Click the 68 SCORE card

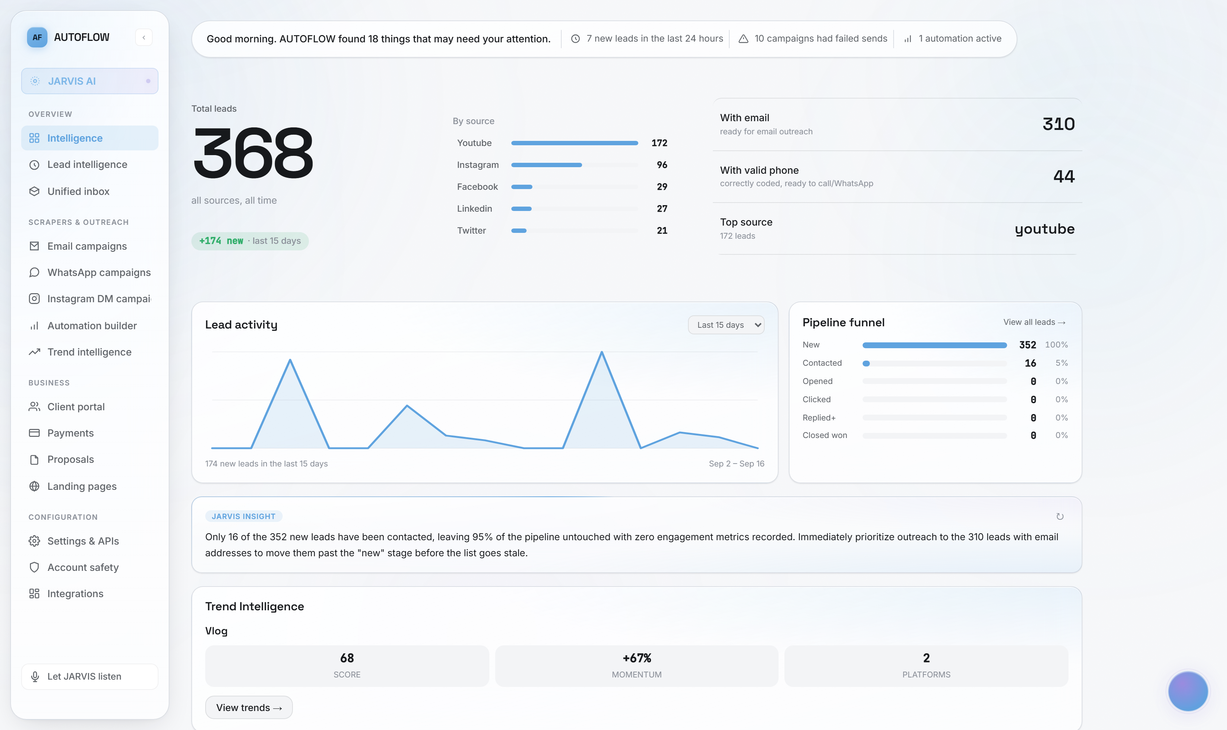[x=347, y=666]
